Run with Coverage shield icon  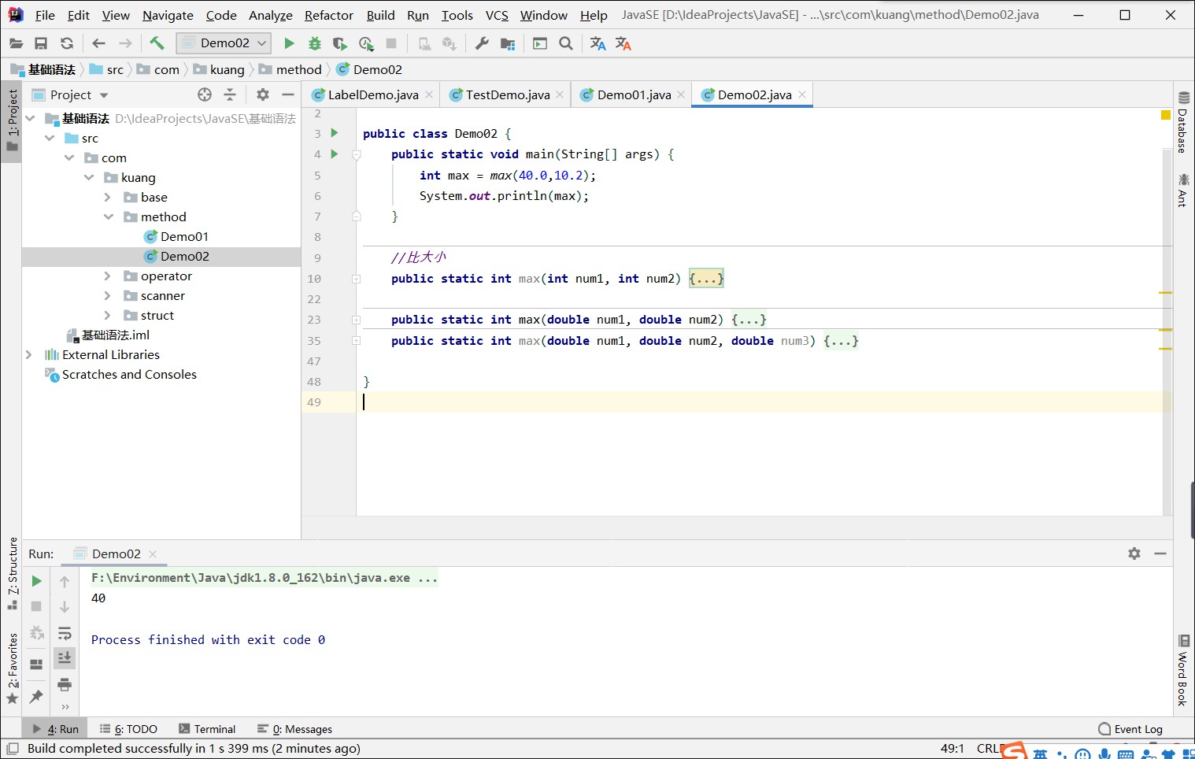(339, 43)
